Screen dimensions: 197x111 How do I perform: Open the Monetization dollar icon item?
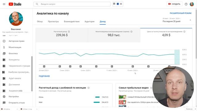[x=4, y=47]
